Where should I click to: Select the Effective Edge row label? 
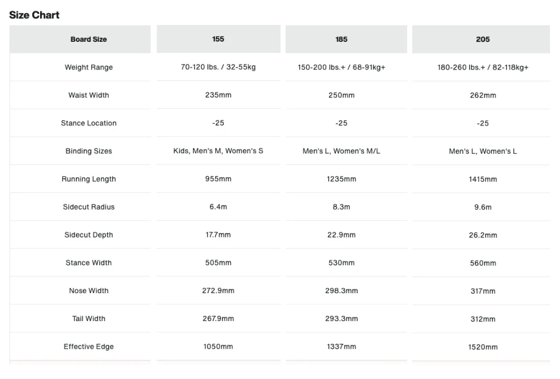(89, 347)
